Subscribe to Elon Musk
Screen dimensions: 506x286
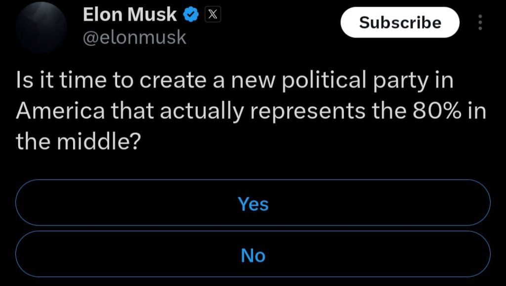400,22
